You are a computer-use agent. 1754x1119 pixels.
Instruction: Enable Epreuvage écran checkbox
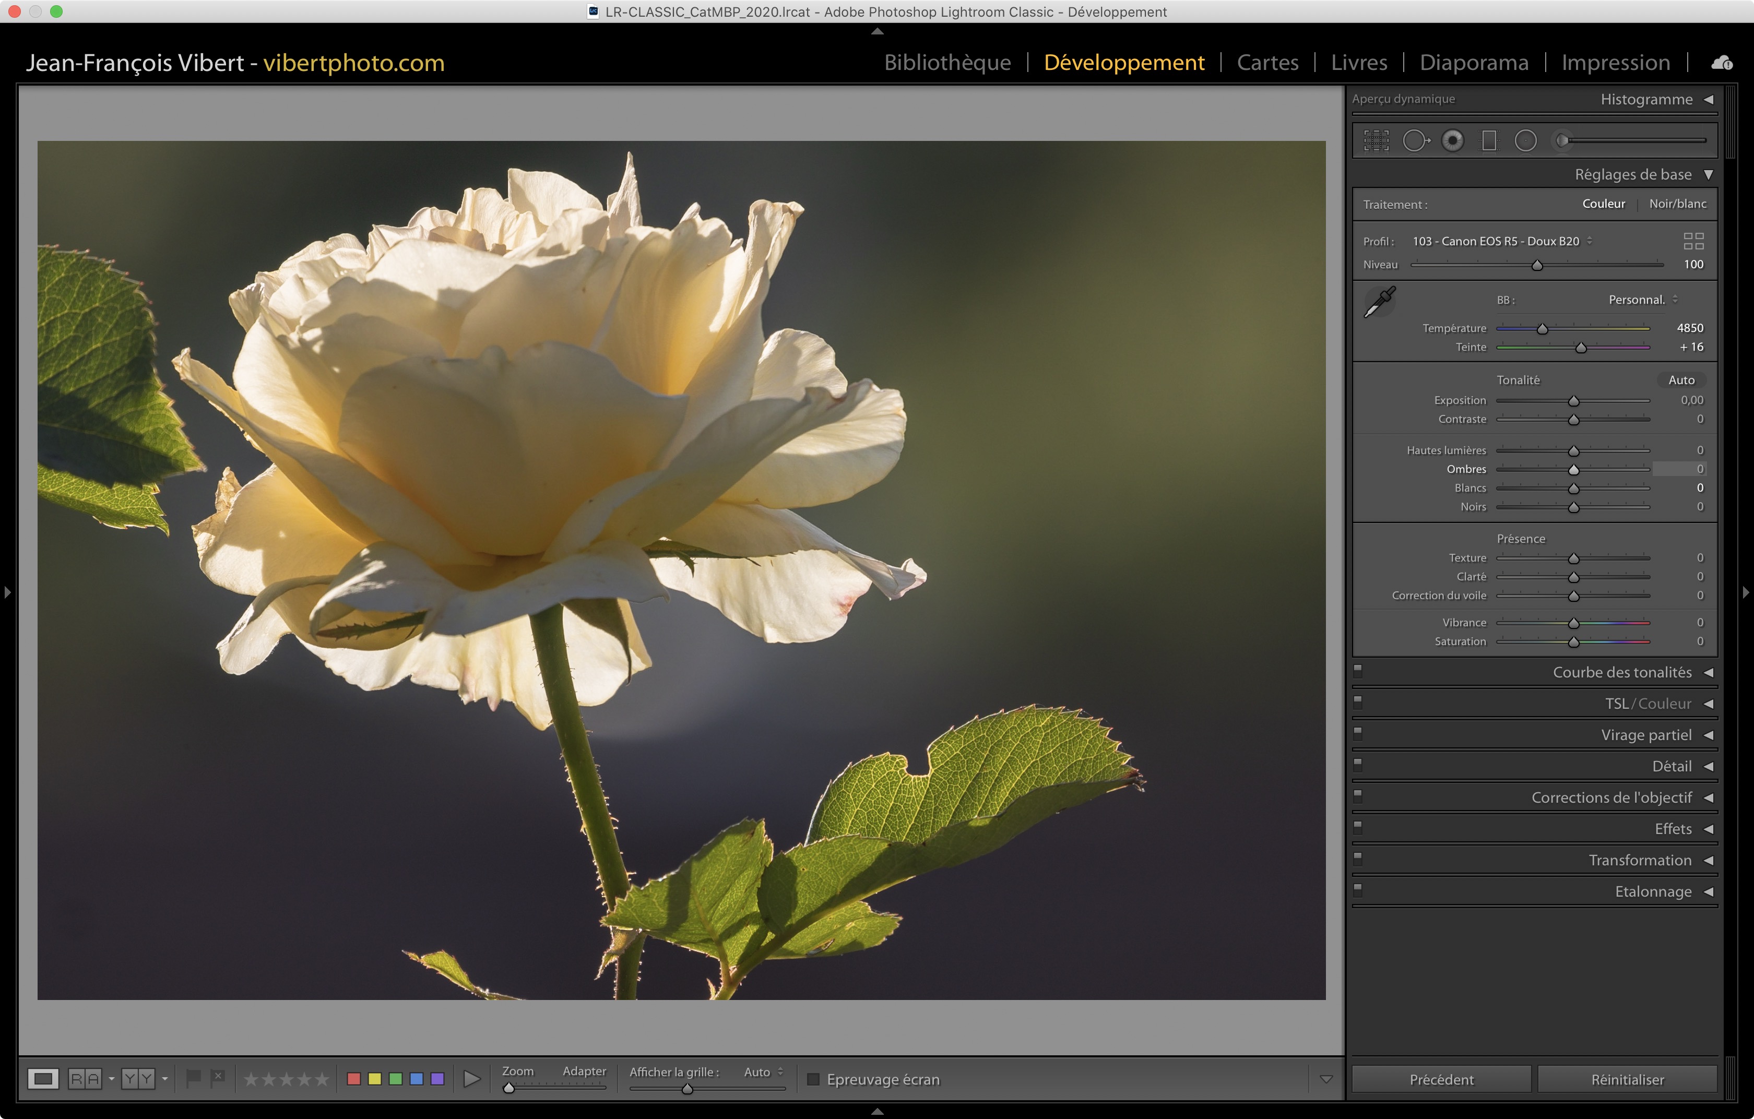coord(814,1079)
